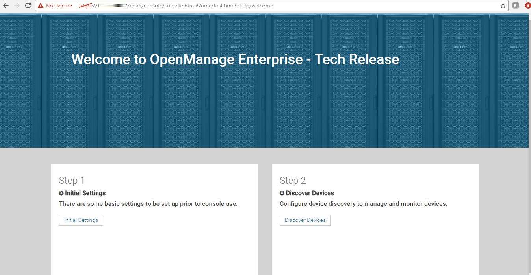Bookmark this page with the star icon
This screenshot has height=275, width=531.
[503, 6]
